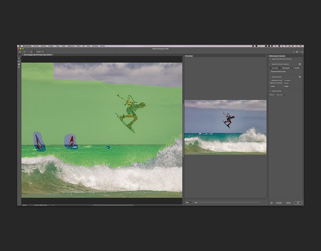Image resolution: width=321 pixels, height=251 pixels.
Task: Open the workspace switcher icon
Action: 297,52
